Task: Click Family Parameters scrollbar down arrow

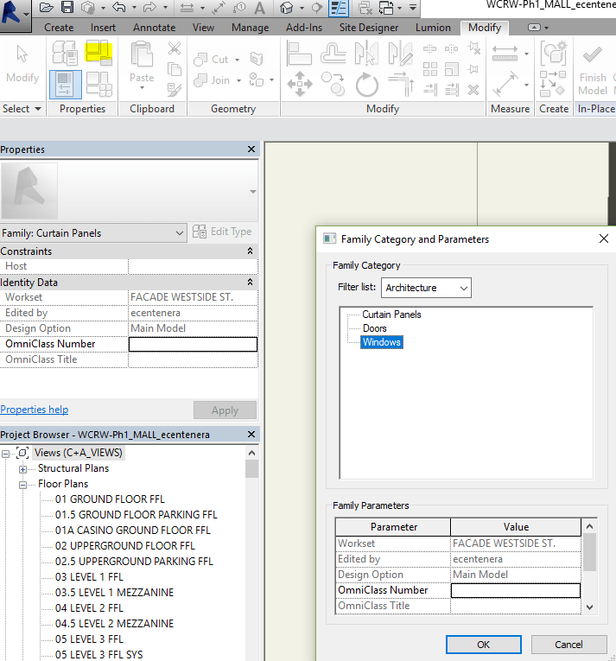Action: tap(590, 607)
